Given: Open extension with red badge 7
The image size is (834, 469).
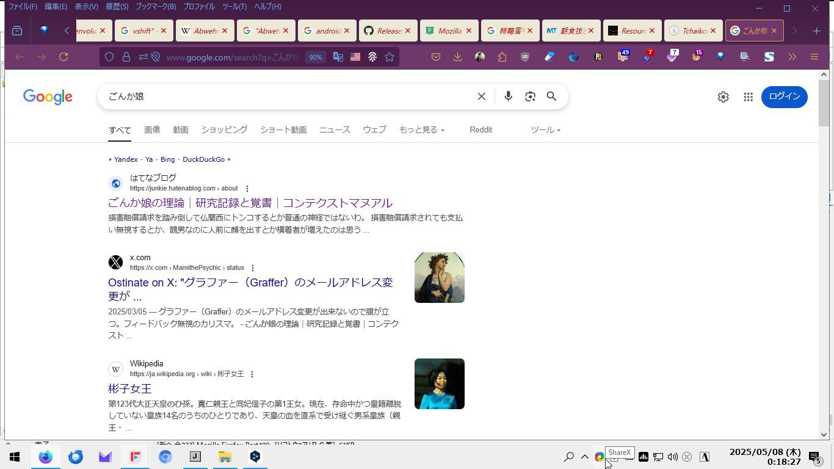Looking at the screenshot, I should coord(647,56).
